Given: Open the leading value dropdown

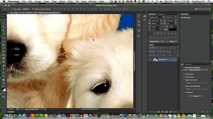Looking at the screenshot, I should tap(176, 20).
